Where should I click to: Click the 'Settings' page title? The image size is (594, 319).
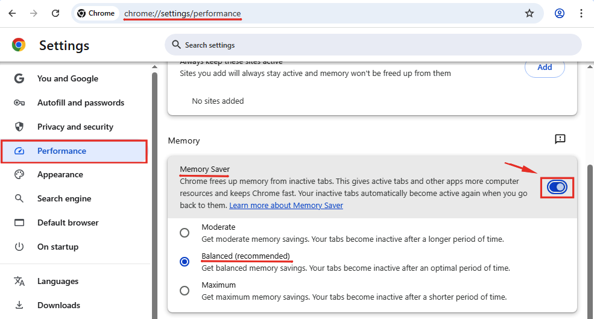pyautogui.click(x=65, y=45)
